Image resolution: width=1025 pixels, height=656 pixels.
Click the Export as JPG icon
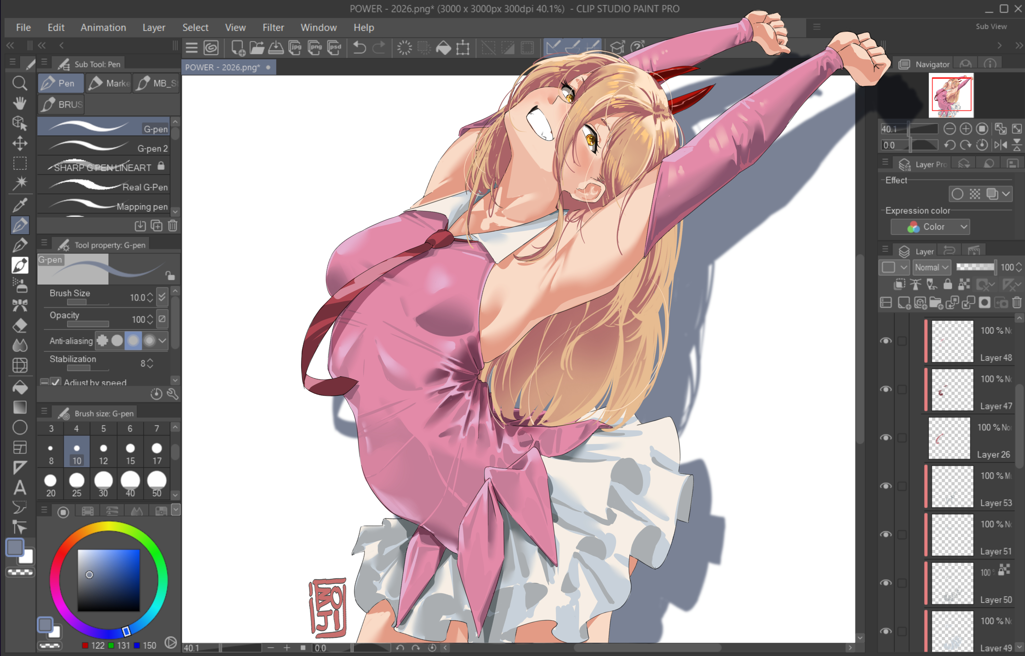(x=295, y=48)
